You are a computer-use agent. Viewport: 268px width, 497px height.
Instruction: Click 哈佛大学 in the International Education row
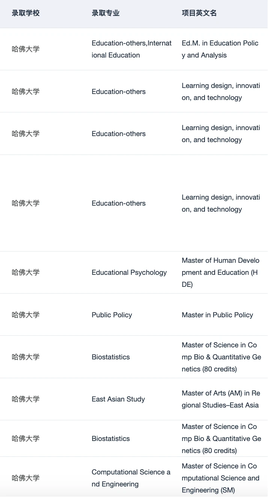(26, 49)
